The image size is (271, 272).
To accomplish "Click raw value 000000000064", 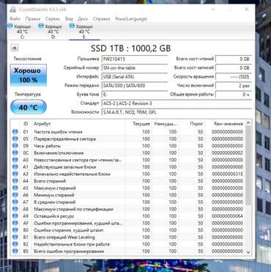I will pos(228,216).
